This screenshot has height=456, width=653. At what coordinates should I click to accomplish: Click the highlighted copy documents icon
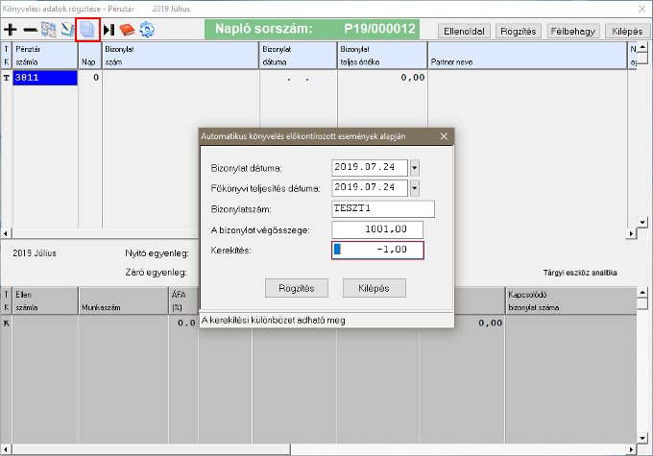point(87,30)
